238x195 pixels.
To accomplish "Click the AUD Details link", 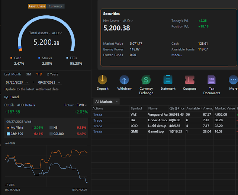I will [x=30, y=105].
